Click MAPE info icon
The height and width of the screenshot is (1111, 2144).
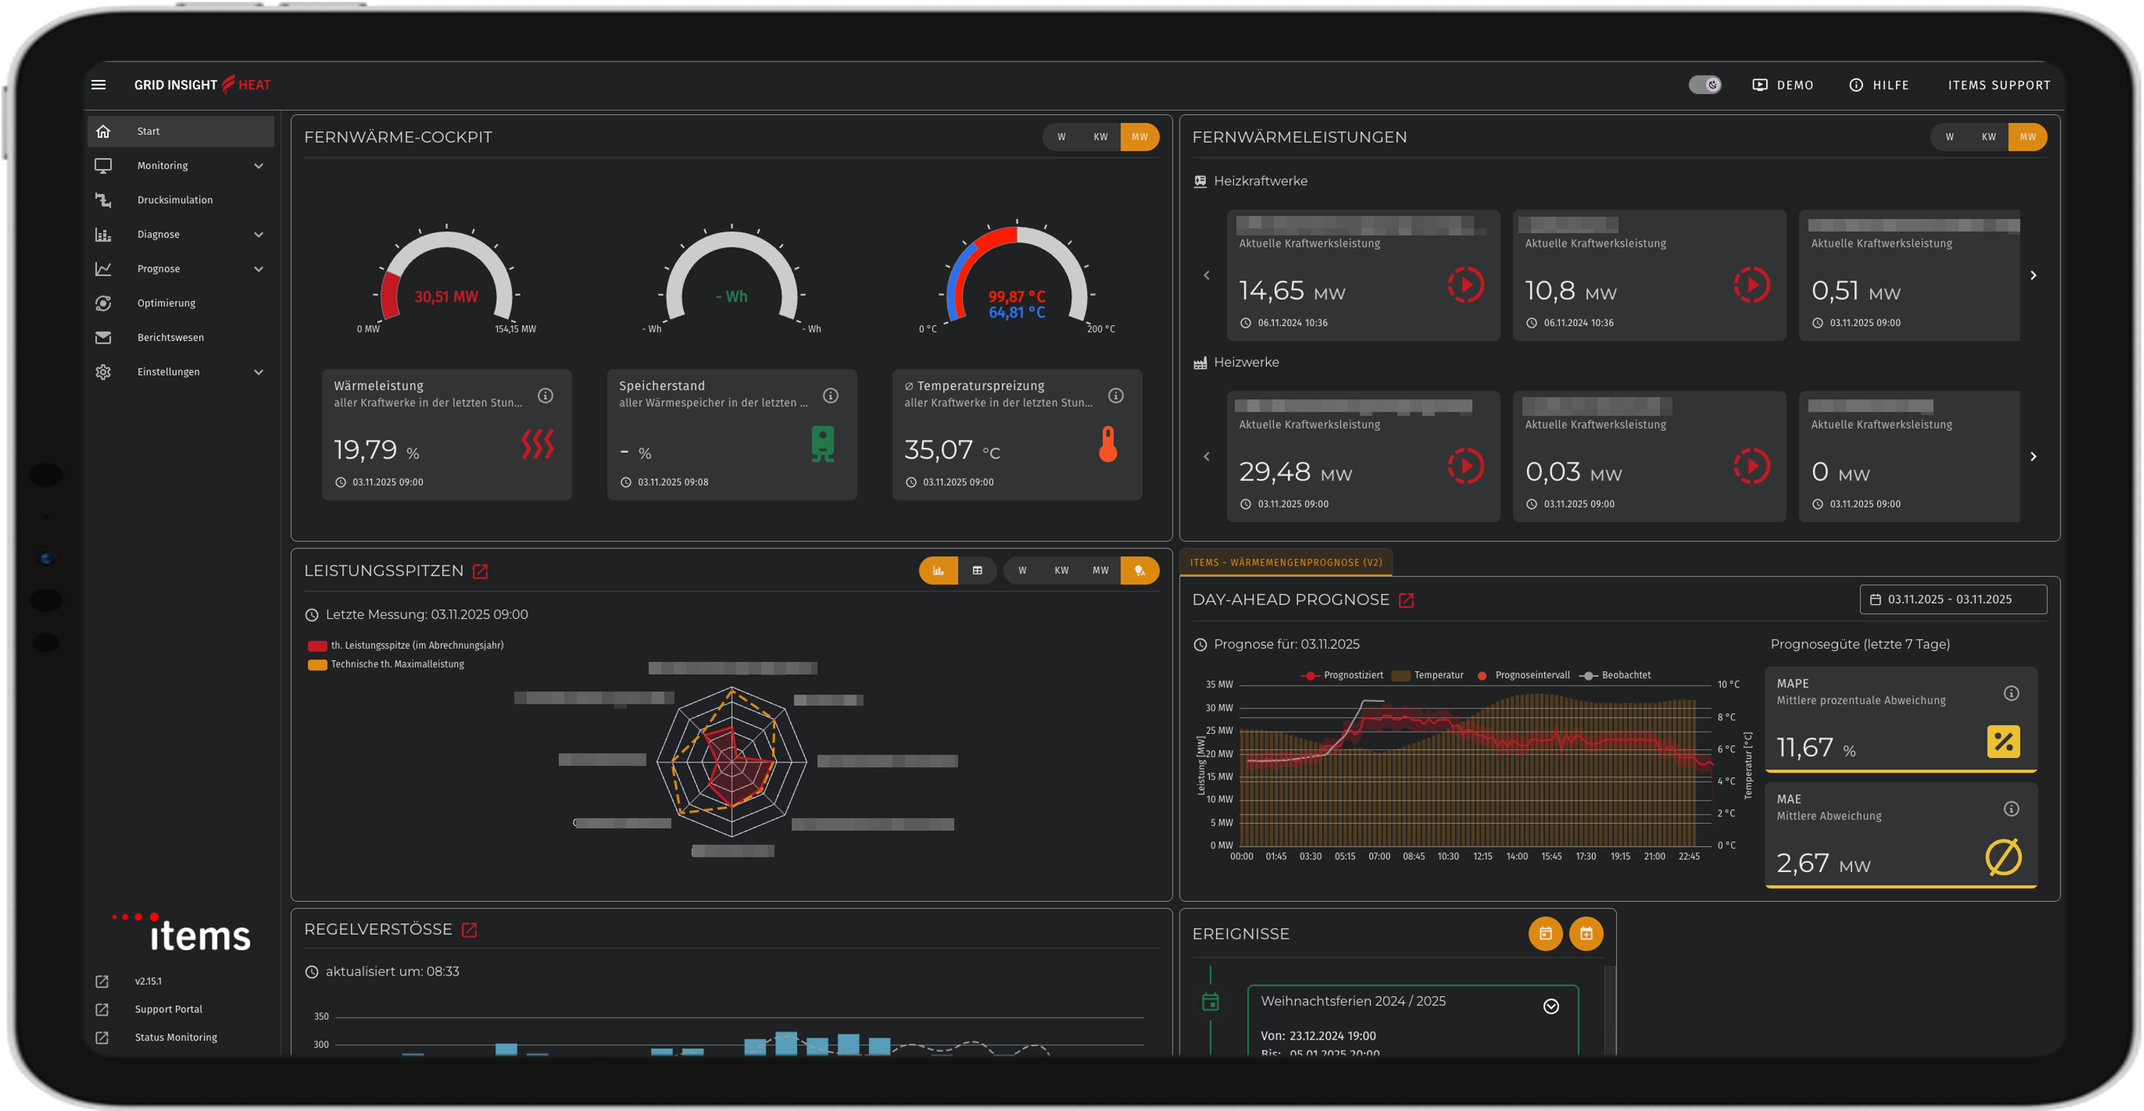[x=2011, y=693]
